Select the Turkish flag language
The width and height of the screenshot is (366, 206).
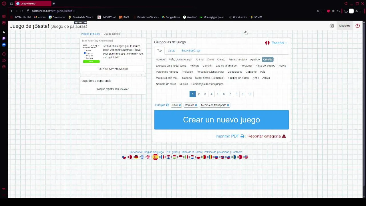[240, 157]
